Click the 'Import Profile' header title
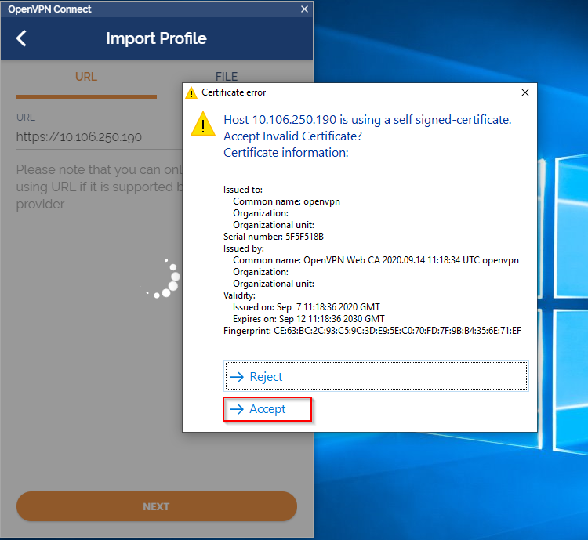This screenshot has height=540, width=588. (x=156, y=38)
